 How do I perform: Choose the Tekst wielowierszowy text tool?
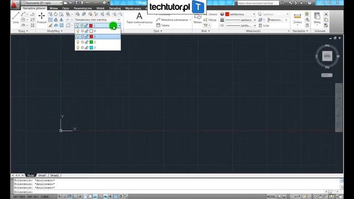[139, 18]
